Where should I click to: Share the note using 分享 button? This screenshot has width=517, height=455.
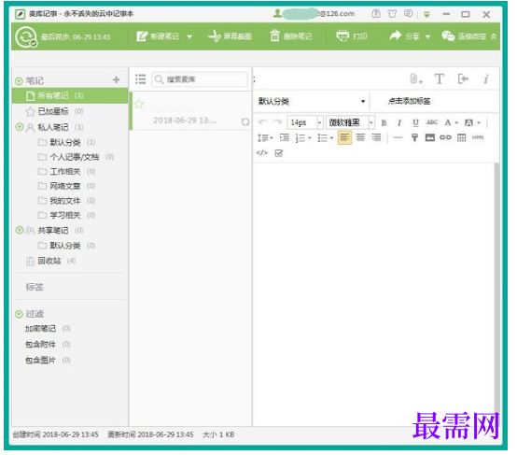point(404,36)
